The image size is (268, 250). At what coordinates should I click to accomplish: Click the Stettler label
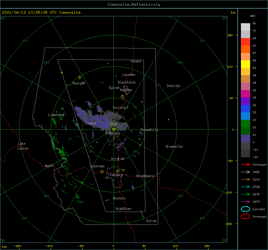coord(174,86)
